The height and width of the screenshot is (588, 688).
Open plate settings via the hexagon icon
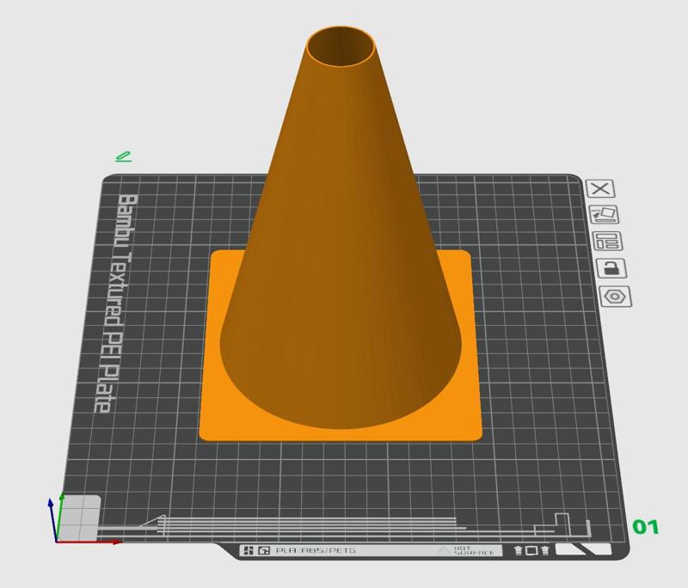[x=613, y=297]
